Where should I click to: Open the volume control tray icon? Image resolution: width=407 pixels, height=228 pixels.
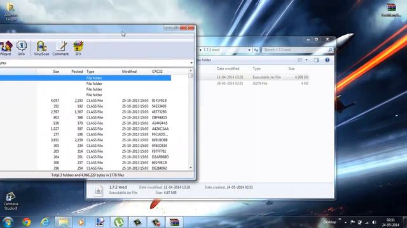click(x=374, y=222)
